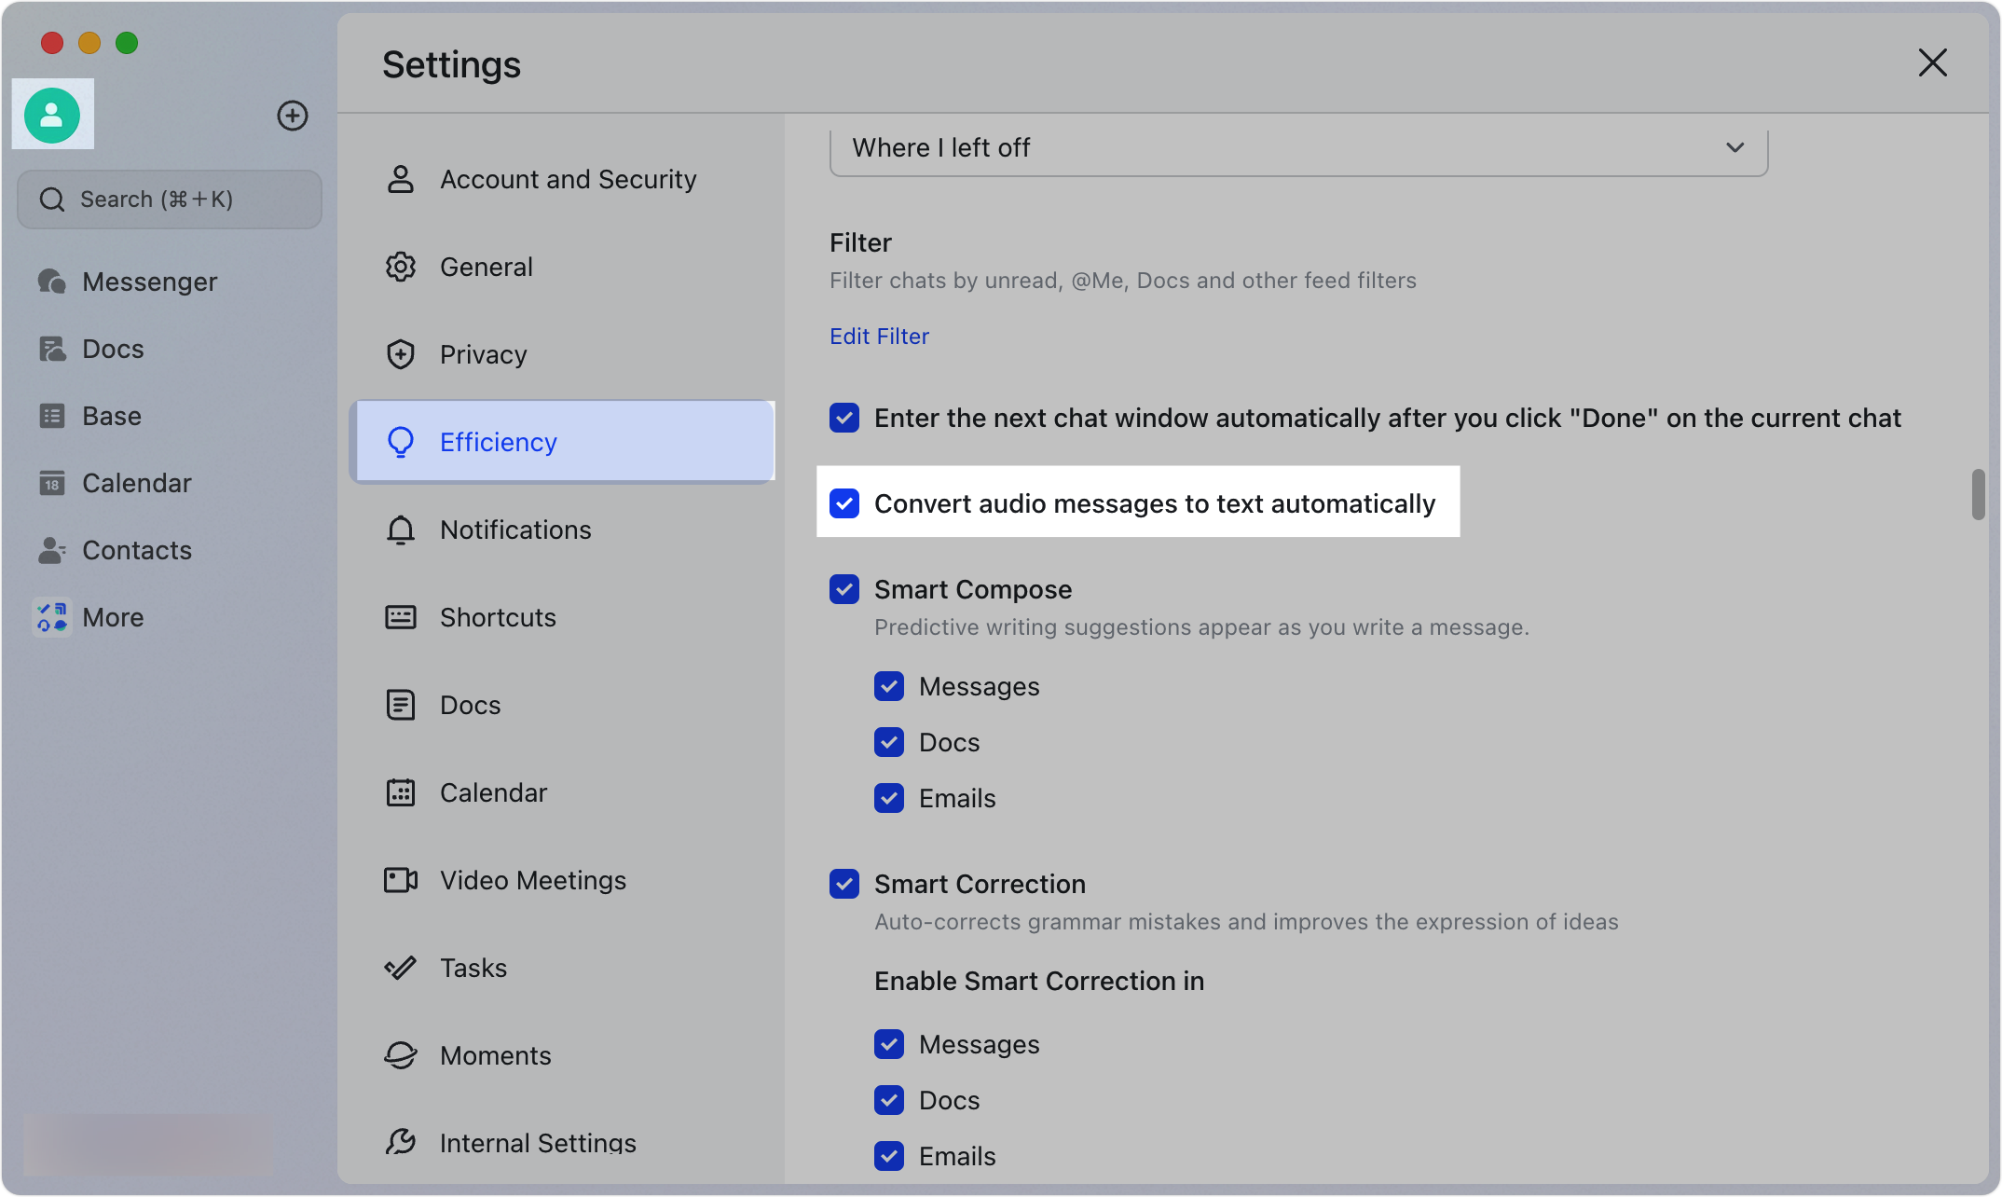Open Privacy settings section
Screen dimensions: 2002x1197
[562, 354]
